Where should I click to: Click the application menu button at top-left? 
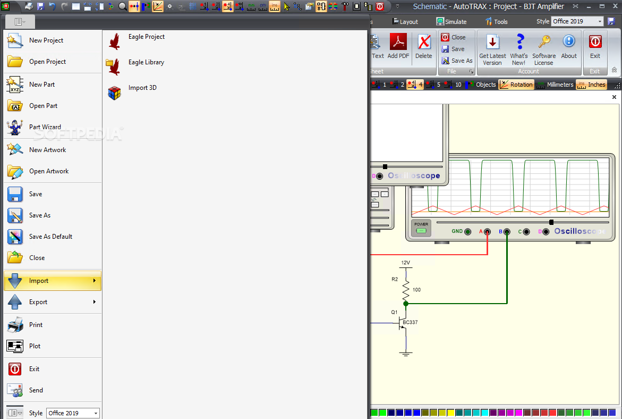point(20,22)
